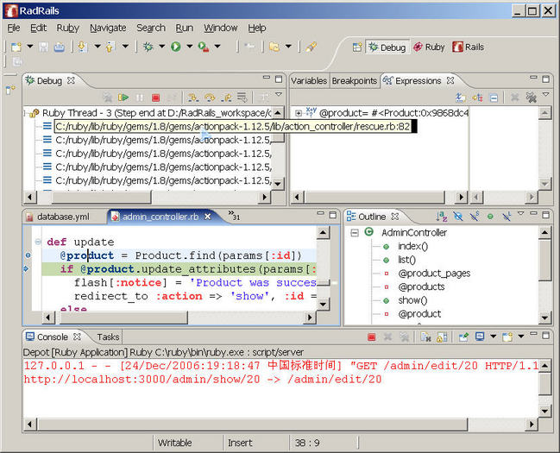Toggle Hide Local Types icon in Outline
The image size is (560, 453).
tap(507, 216)
